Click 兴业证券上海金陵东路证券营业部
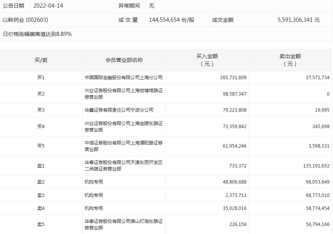Image resolution: width=333 pixels, height=234 pixels. click(123, 126)
